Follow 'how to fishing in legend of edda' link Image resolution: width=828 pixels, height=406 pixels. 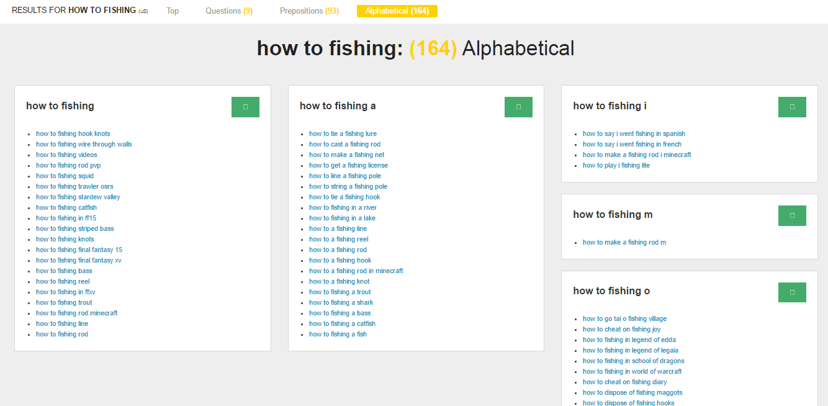coord(629,340)
